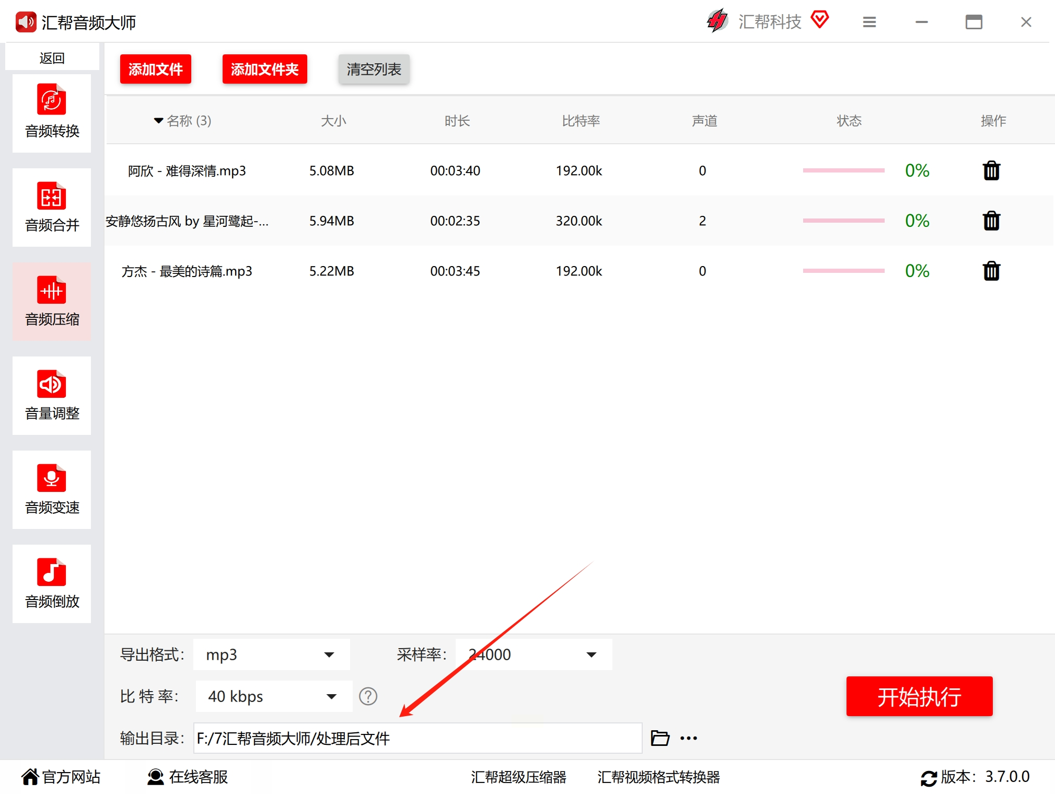Browse output directory via three-dots icon
1055x794 pixels.
pyautogui.click(x=689, y=738)
